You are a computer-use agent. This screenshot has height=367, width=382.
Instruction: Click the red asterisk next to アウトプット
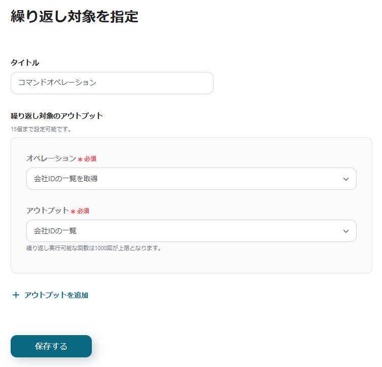[x=73, y=212]
